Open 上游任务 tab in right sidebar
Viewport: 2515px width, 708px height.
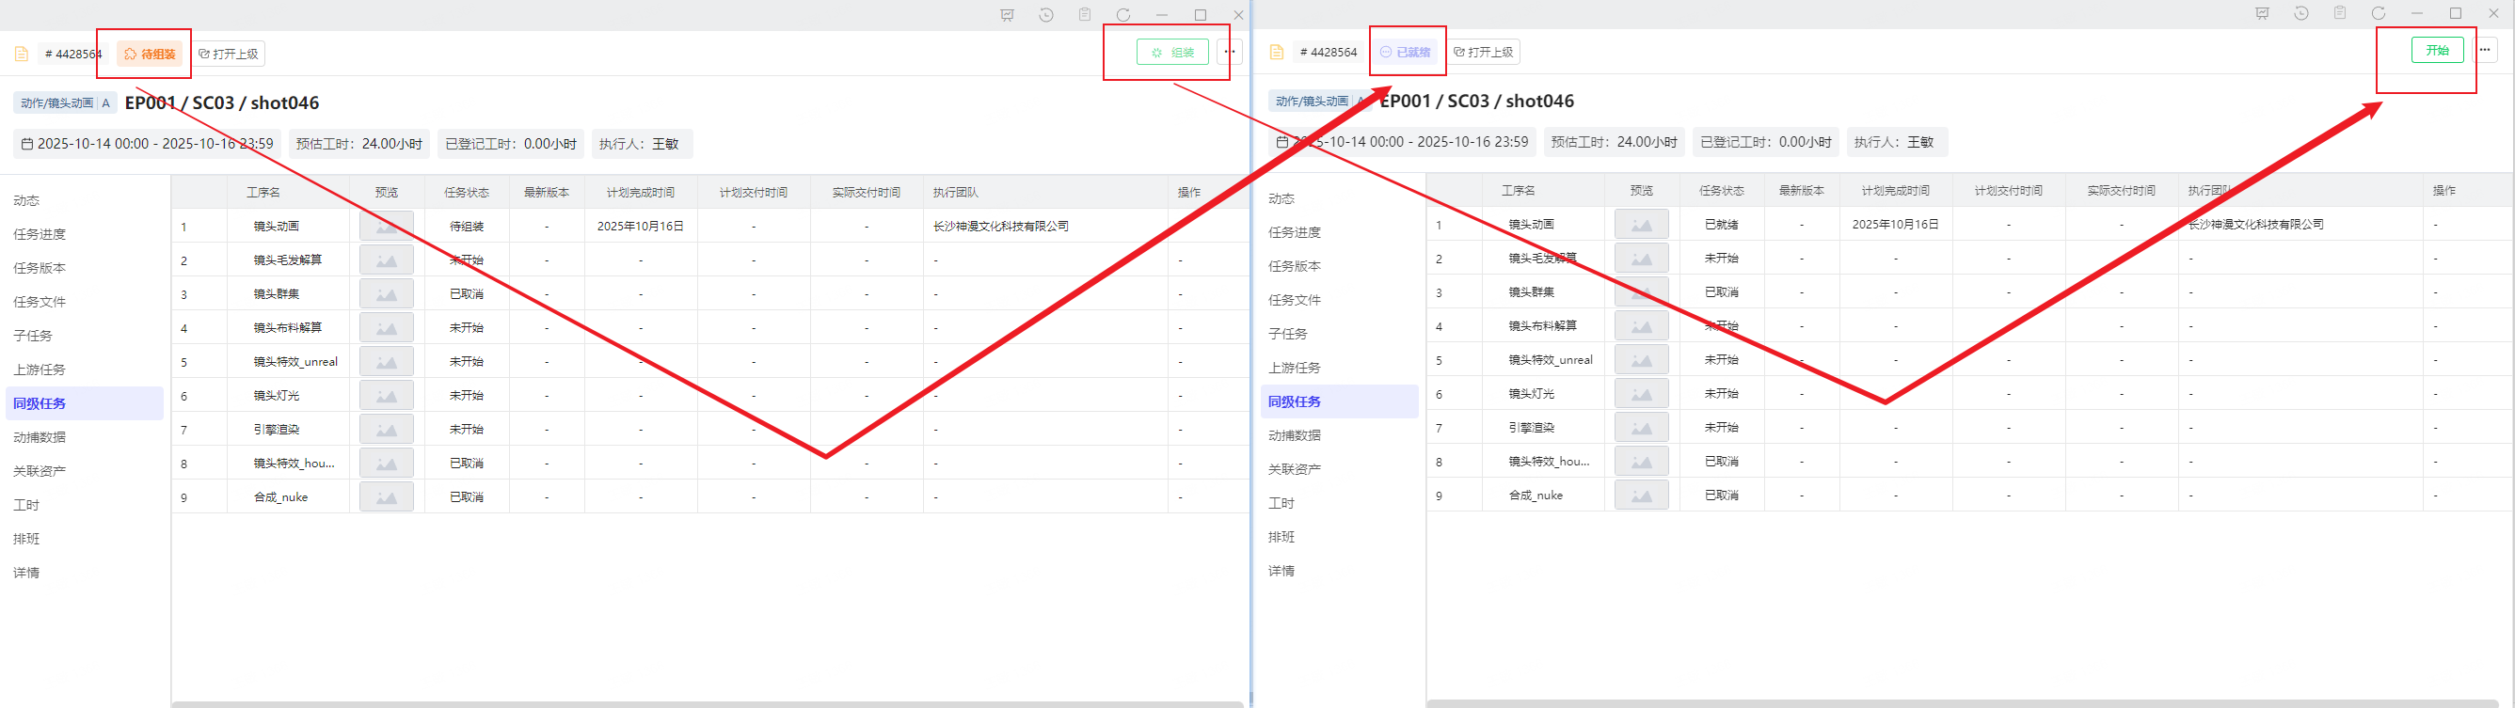pos(1294,368)
